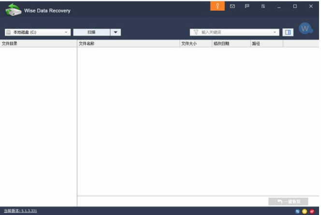
Task: Click the 扫描 scan button
Action: click(x=91, y=32)
